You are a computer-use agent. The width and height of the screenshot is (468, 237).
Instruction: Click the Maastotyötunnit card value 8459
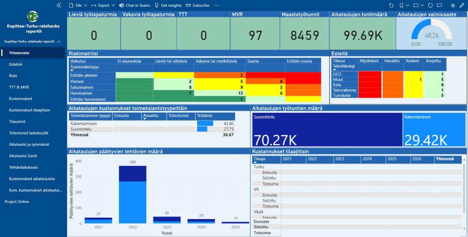pos(305,36)
